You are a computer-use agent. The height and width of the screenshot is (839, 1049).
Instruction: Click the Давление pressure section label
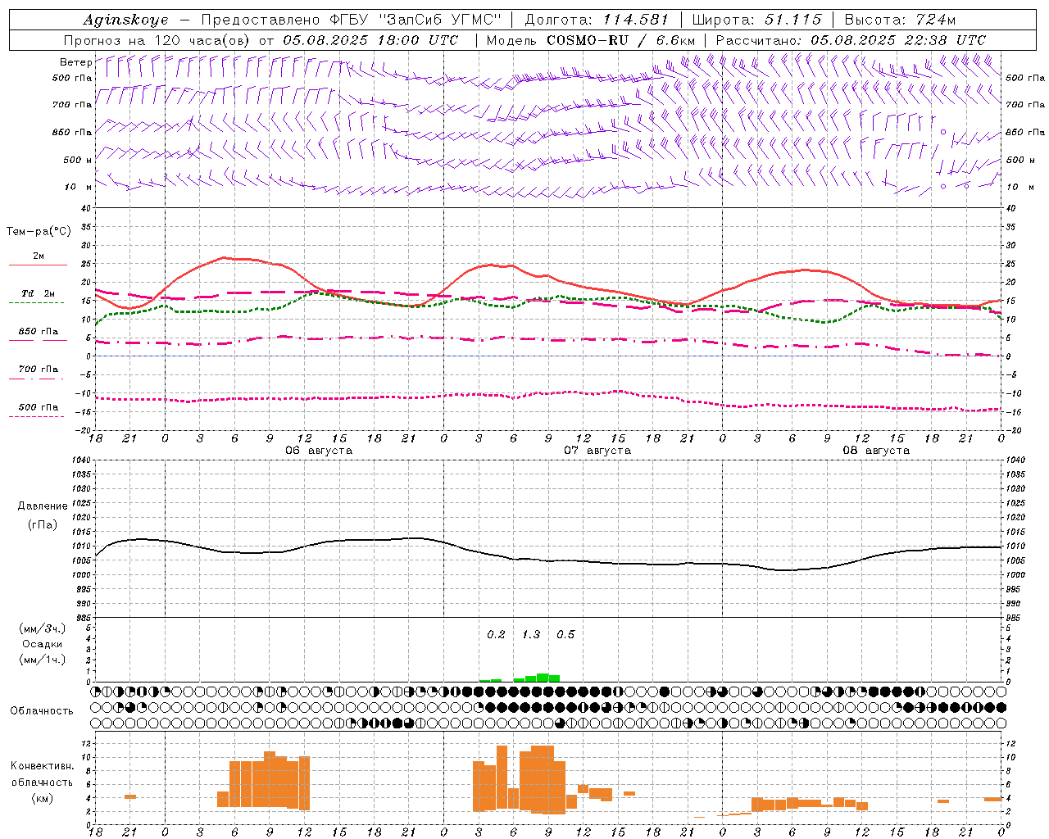pyautogui.click(x=43, y=506)
